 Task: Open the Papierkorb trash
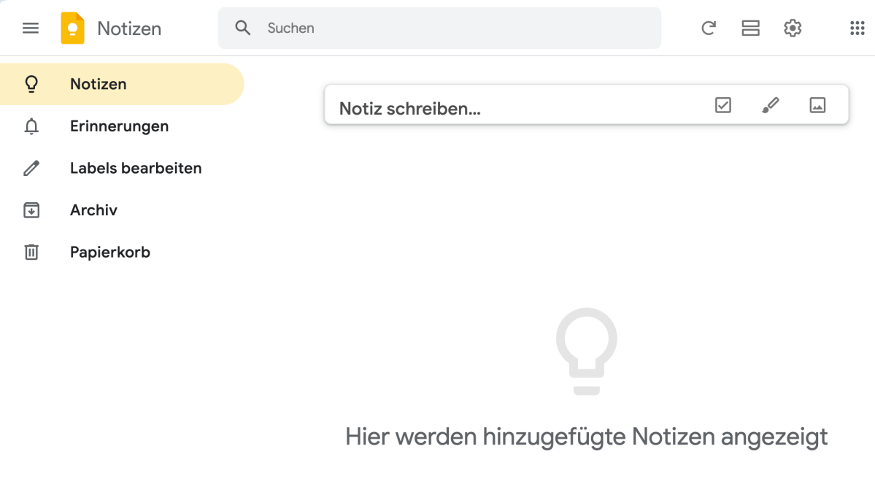pos(109,252)
